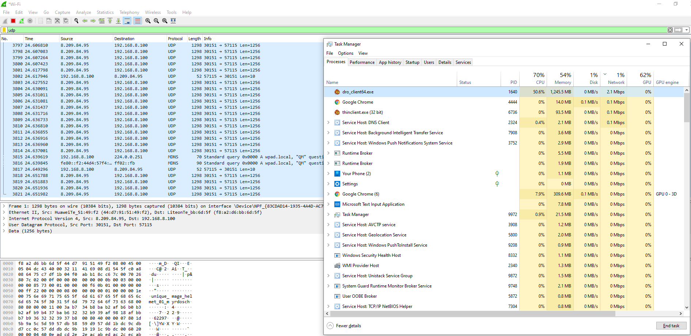Go back in packet history
The width and height of the screenshot is (691, 336).
85,21
